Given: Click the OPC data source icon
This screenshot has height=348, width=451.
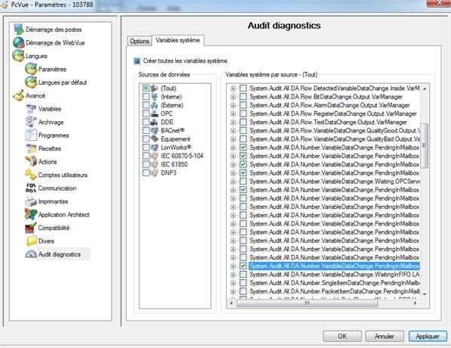Looking at the screenshot, I should (x=154, y=113).
